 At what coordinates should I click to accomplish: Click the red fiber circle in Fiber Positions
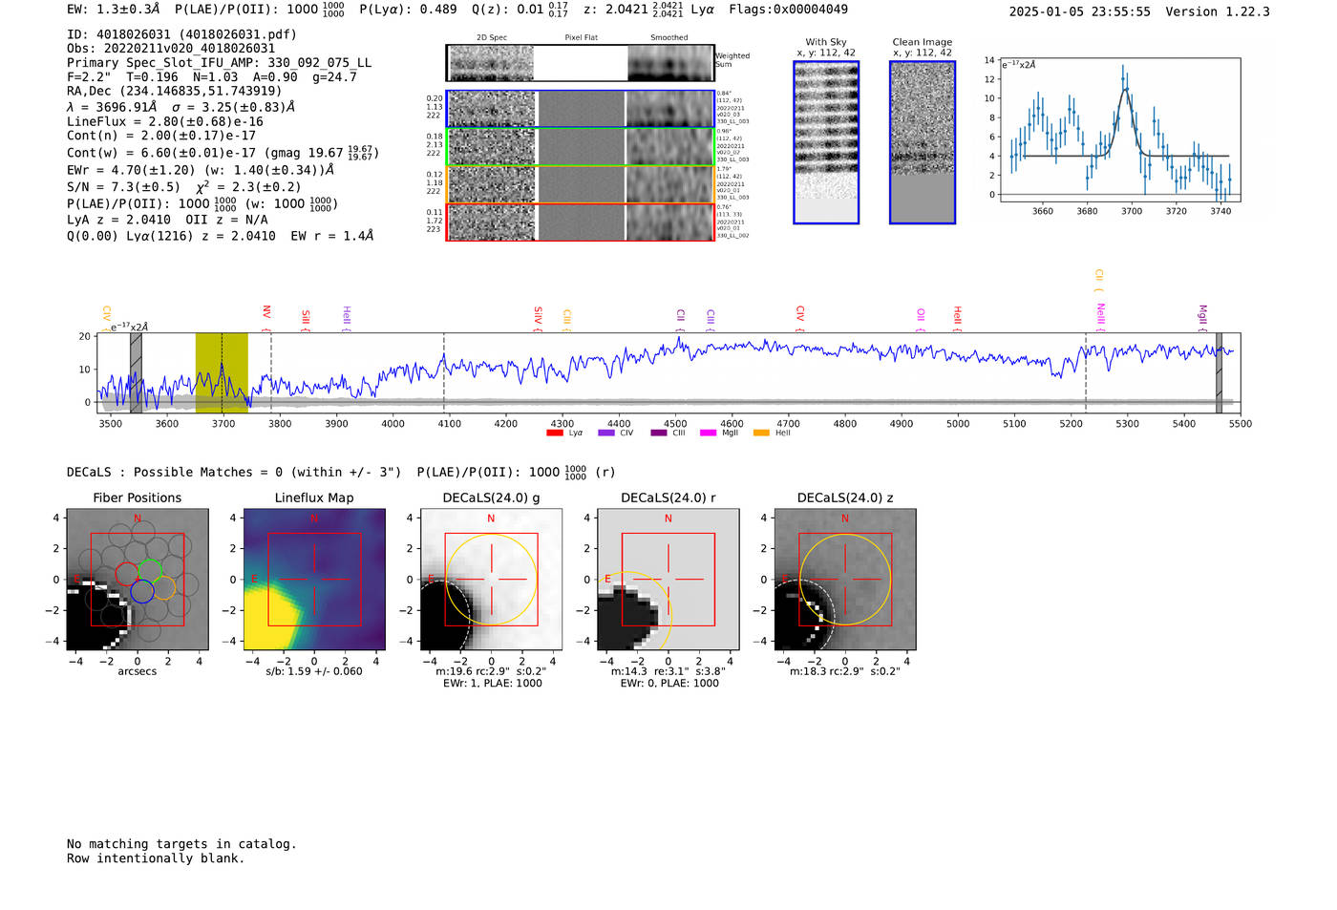pyautogui.click(x=127, y=574)
